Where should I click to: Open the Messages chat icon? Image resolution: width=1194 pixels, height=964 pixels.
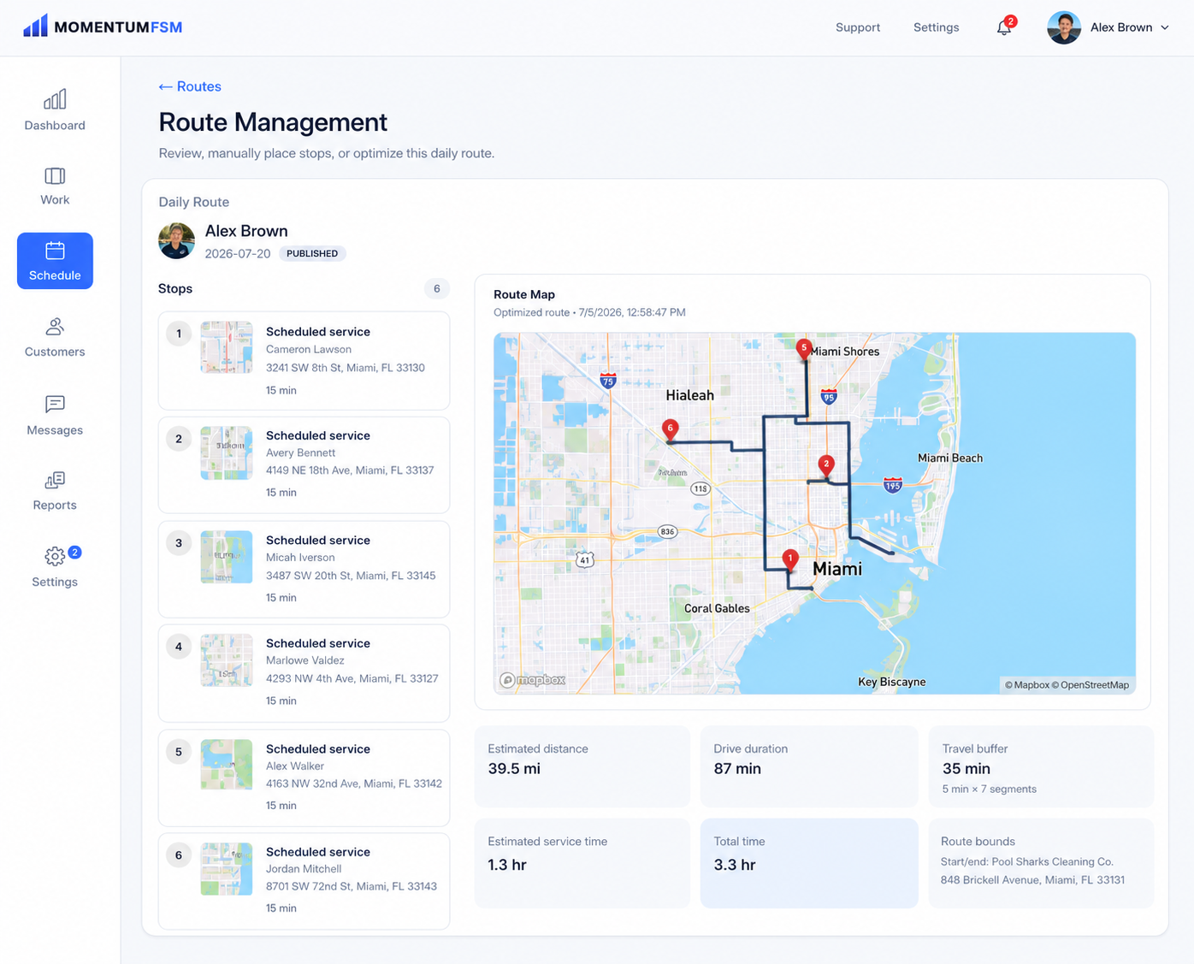[55, 404]
